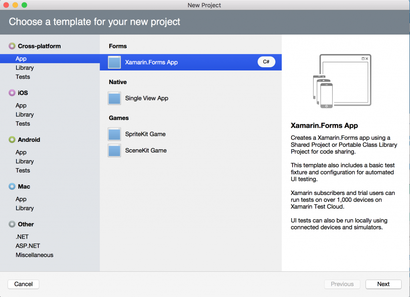This screenshot has height=297, width=410.
Task: Select Library under iOS
Action: (x=24, y=114)
